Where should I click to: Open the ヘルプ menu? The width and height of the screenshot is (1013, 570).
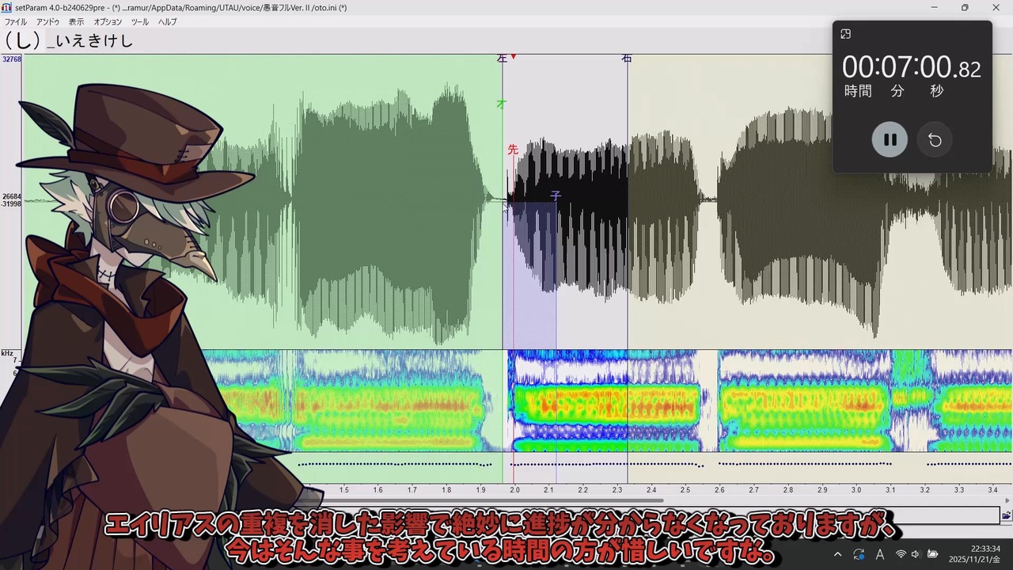(x=168, y=22)
